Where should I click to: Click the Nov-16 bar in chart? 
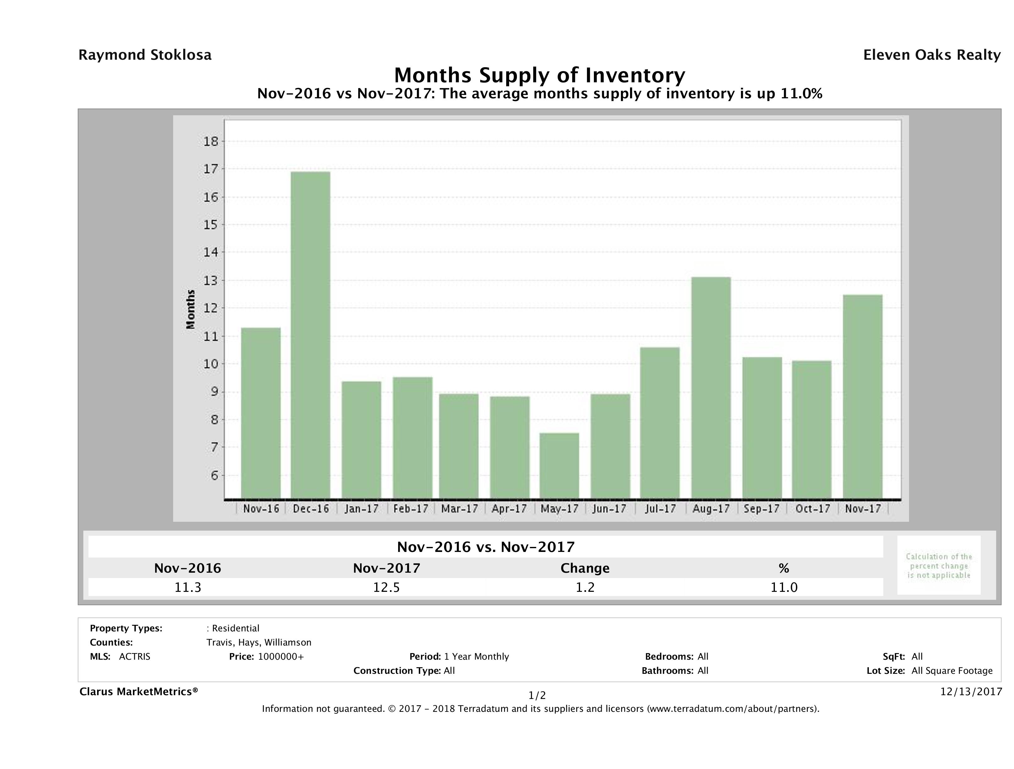pos(260,412)
